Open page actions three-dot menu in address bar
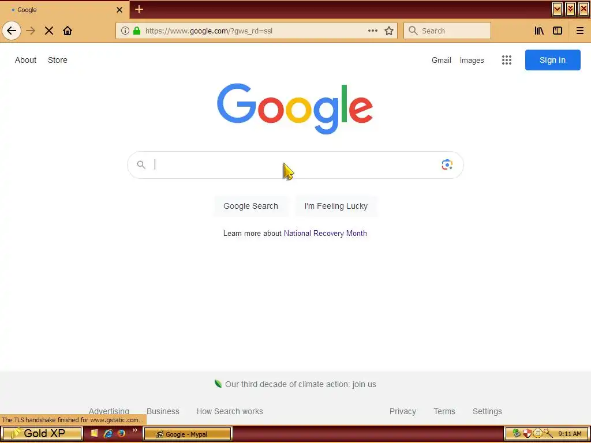This screenshot has width=591, height=443. pos(372,31)
